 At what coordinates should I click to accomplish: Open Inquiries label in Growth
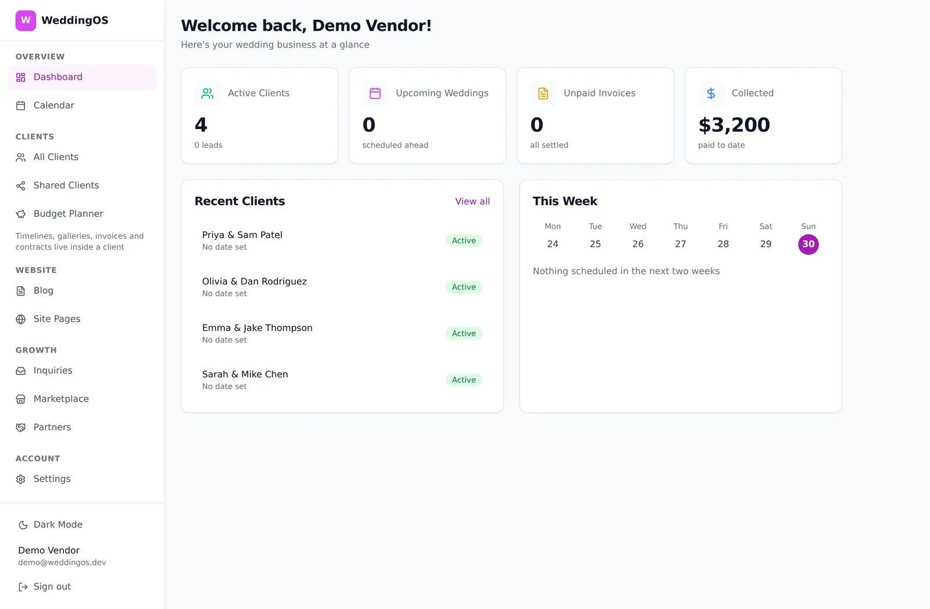(x=53, y=370)
